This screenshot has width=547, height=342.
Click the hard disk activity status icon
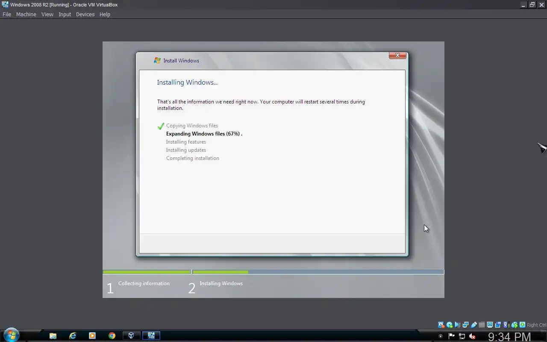441,325
